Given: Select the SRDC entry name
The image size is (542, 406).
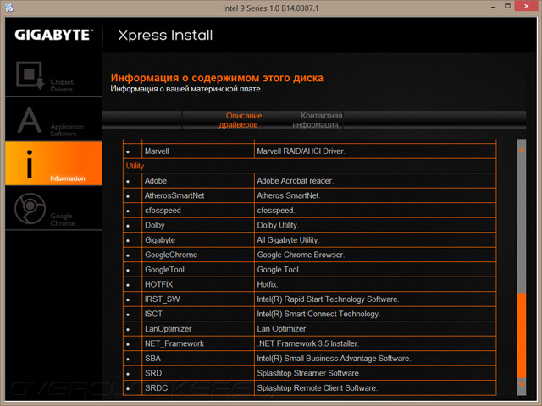Looking at the screenshot, I should [156, 388].
